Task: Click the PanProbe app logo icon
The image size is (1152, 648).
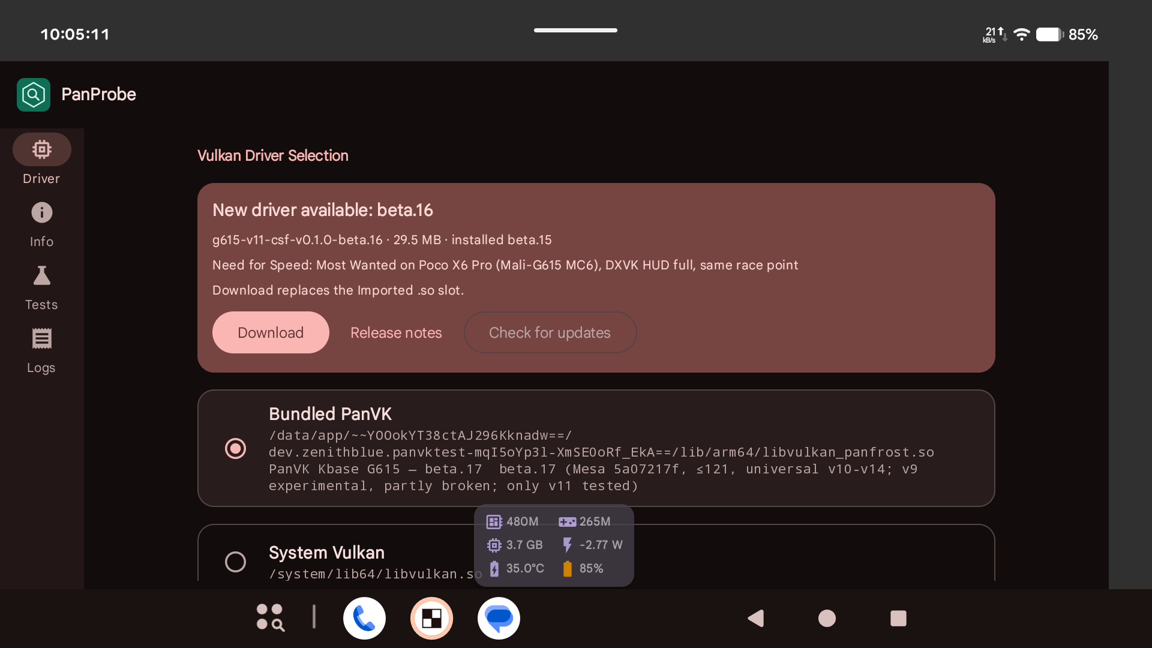Action: coord(34,94)
